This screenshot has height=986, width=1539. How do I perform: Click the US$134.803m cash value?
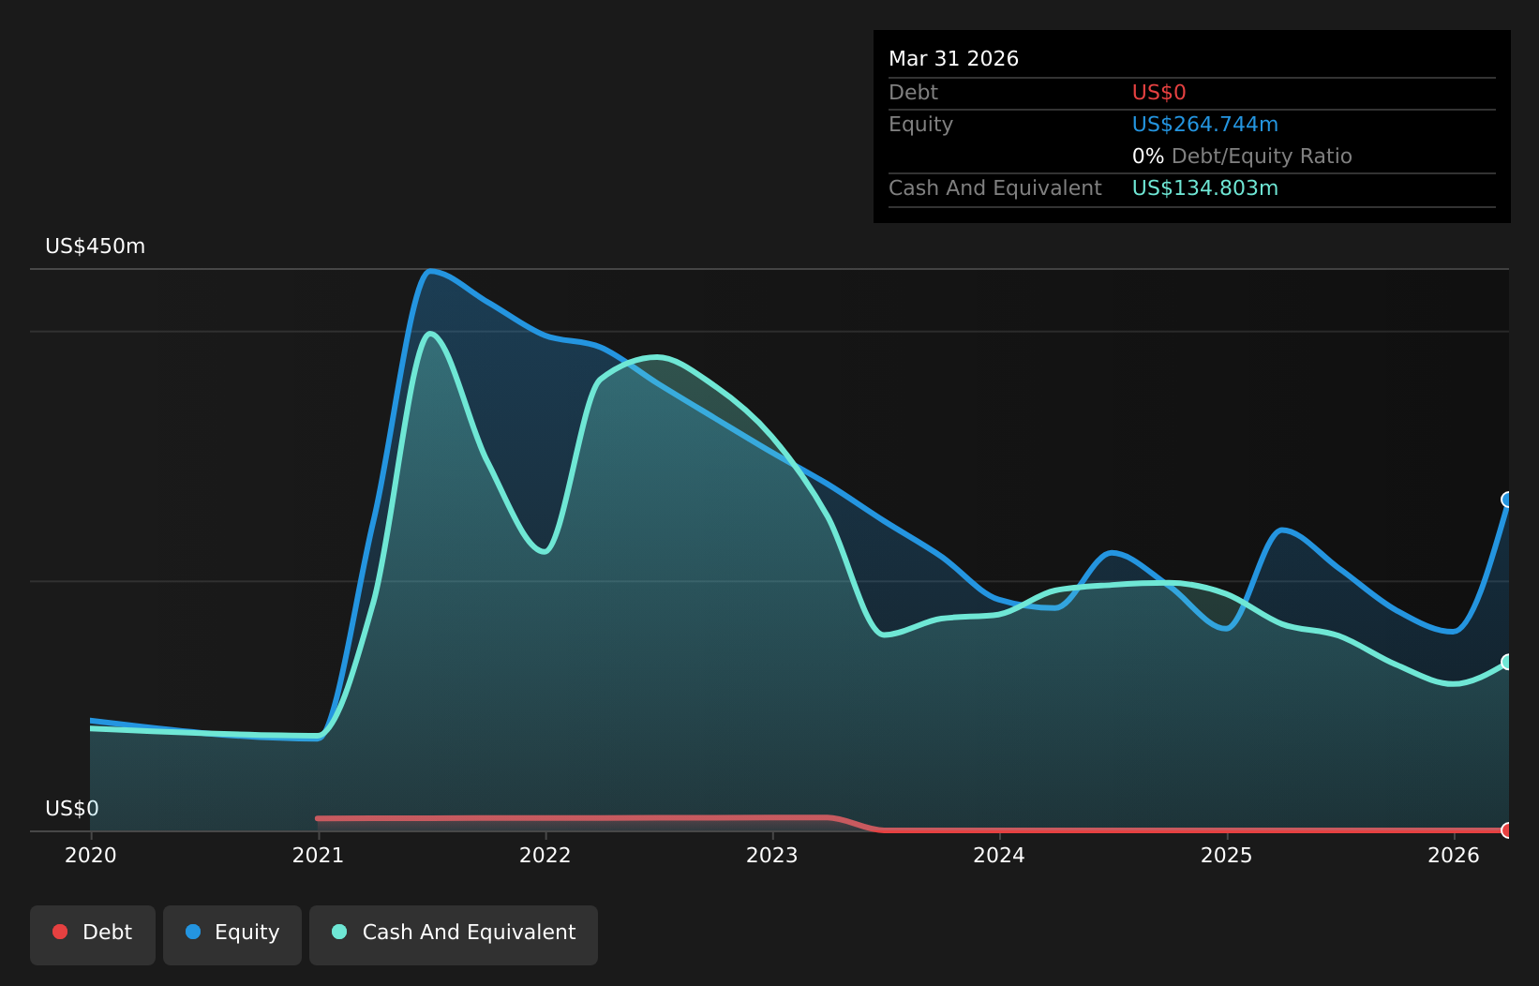(1205, 188)
